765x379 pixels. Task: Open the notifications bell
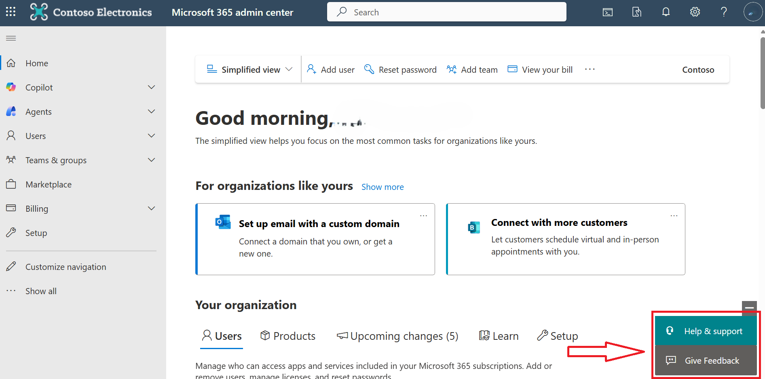[666, 12]
